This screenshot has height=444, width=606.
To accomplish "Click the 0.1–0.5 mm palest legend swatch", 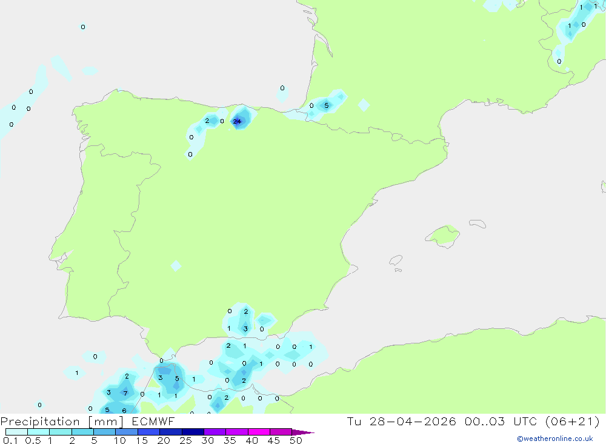I will tap(16, 432).
